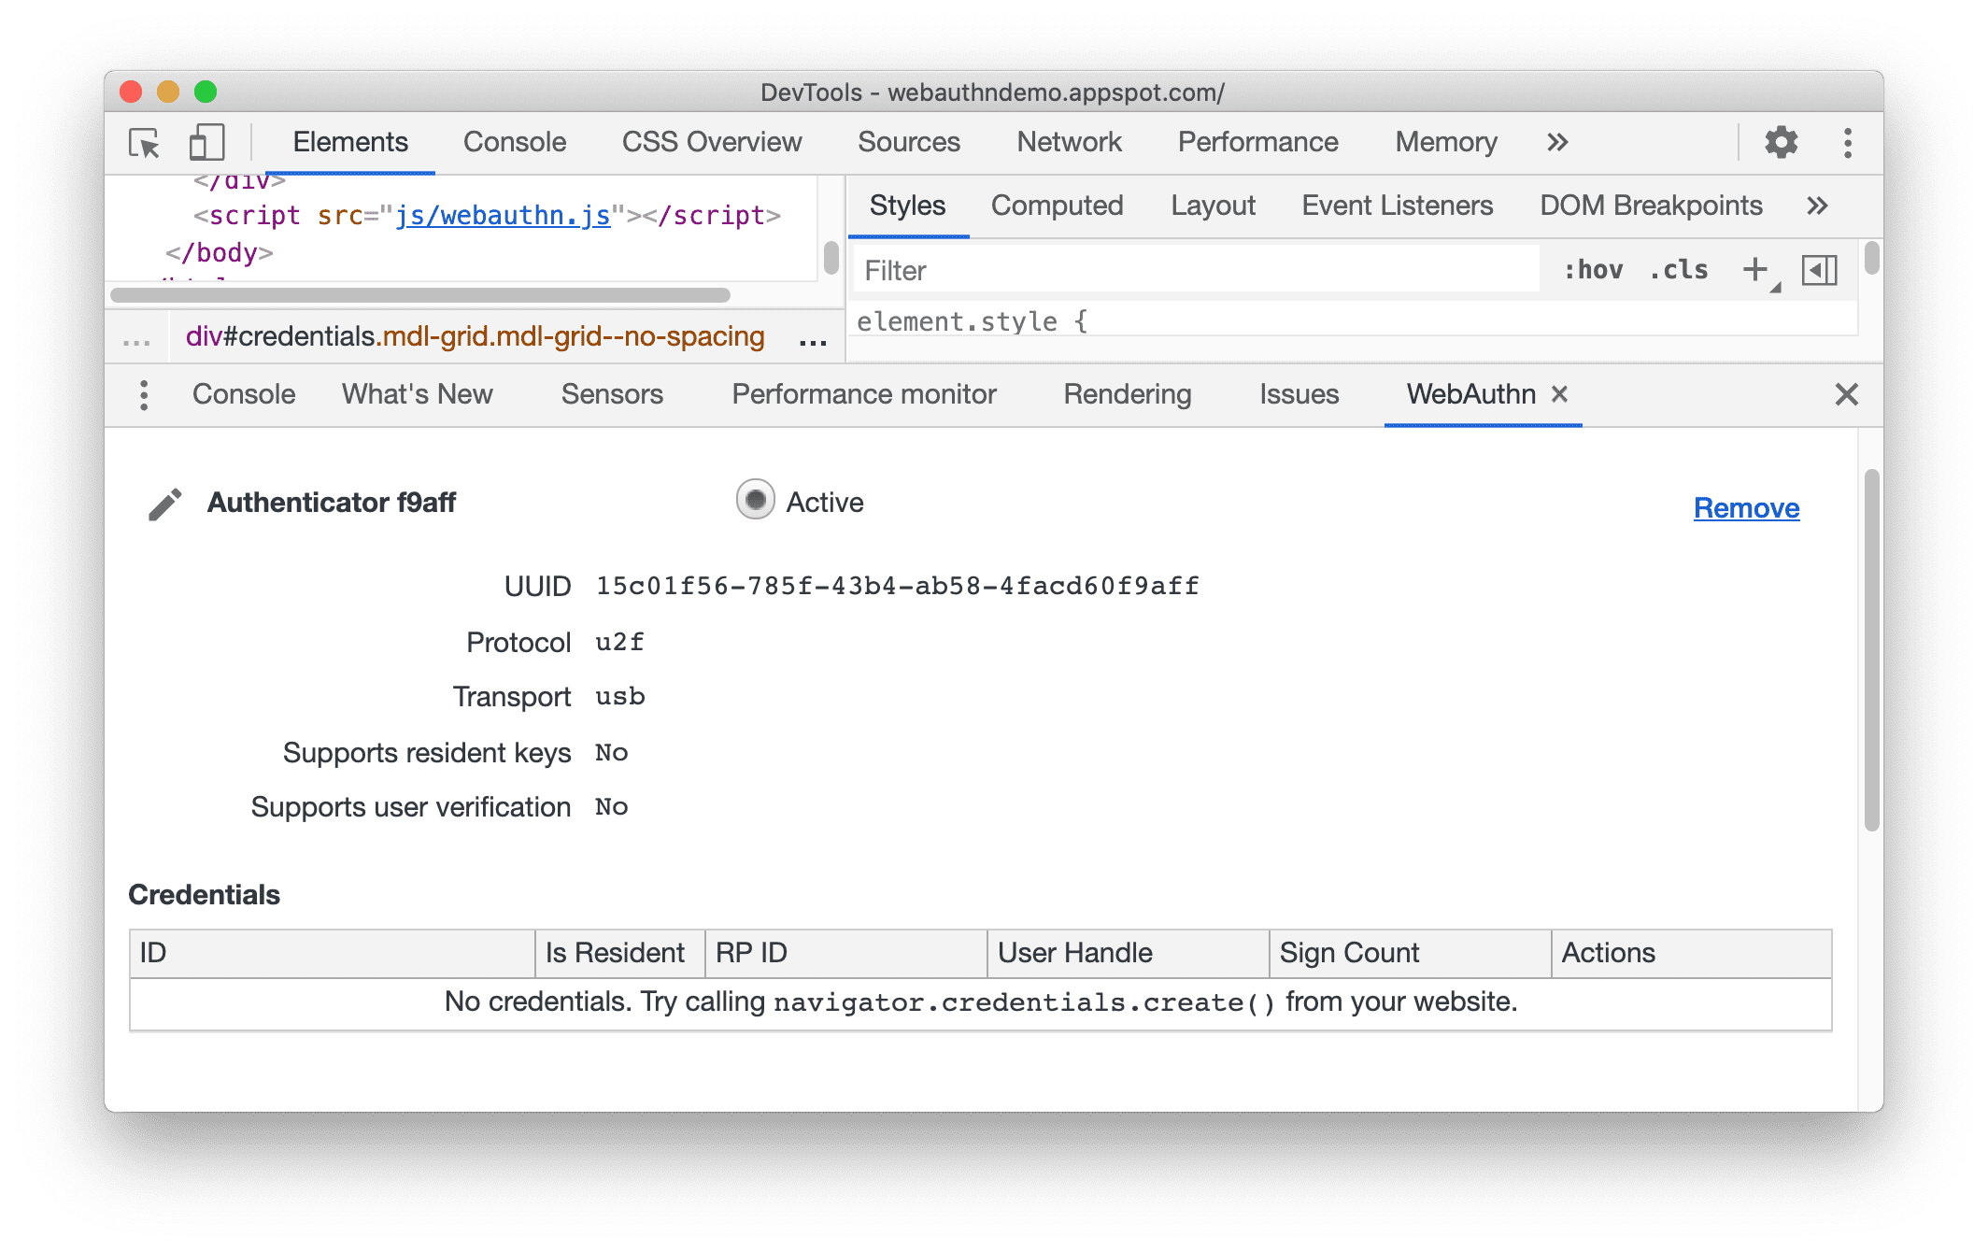Image resolution: width=1988 pixels, height=1250 pixels.
Task: Click the add new style rule icon
Action: [1756, 269]
